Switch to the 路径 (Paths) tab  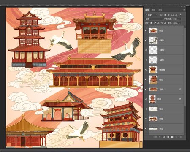(160, 10)
